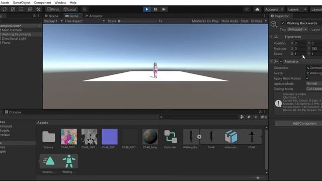Select the mixamo animation clip triangle asset

(49, 161)
